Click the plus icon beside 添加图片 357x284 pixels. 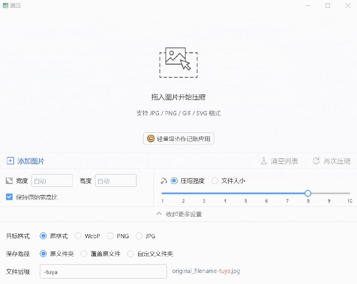coord(10,161)
